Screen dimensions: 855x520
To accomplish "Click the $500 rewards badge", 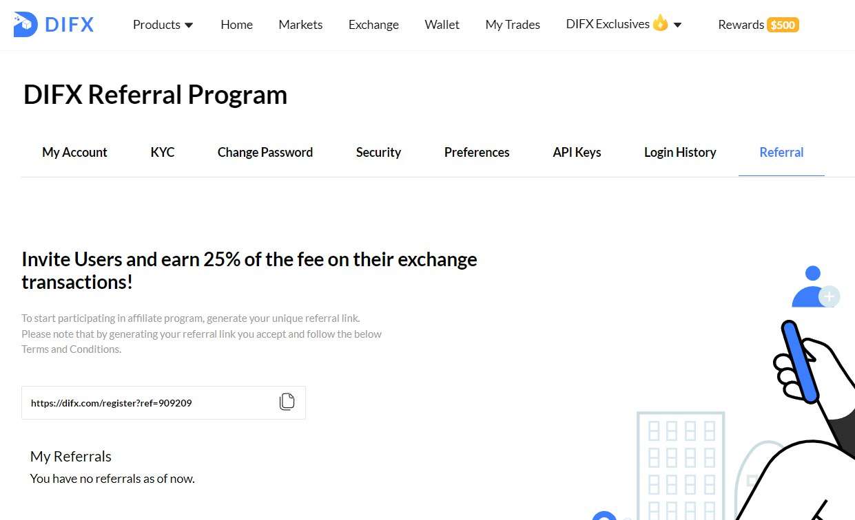I will tap(783, 25).
